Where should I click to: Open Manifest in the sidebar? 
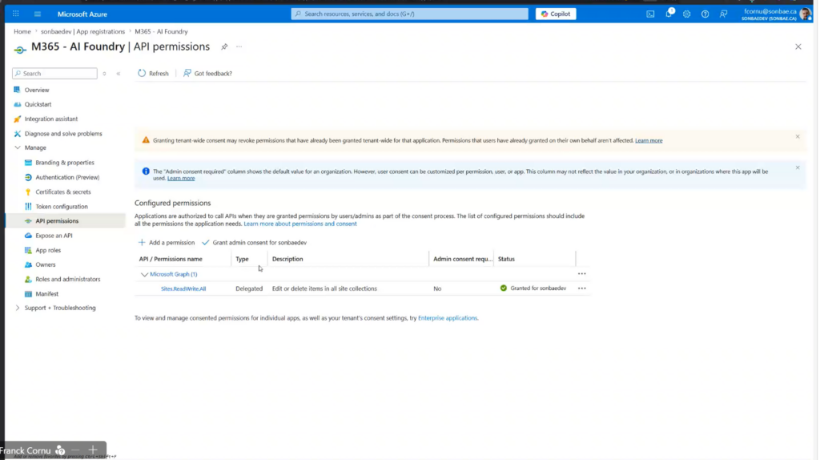tap(46, 294)
